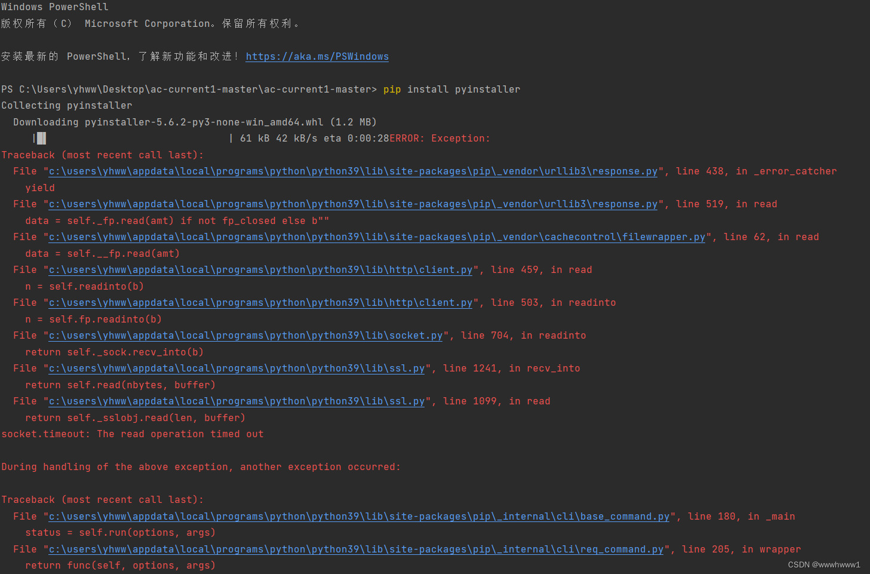Open the http client.py link at line 459
This screenshot has height=574, width=870.
pyautogui.click(x=260, y=269)
